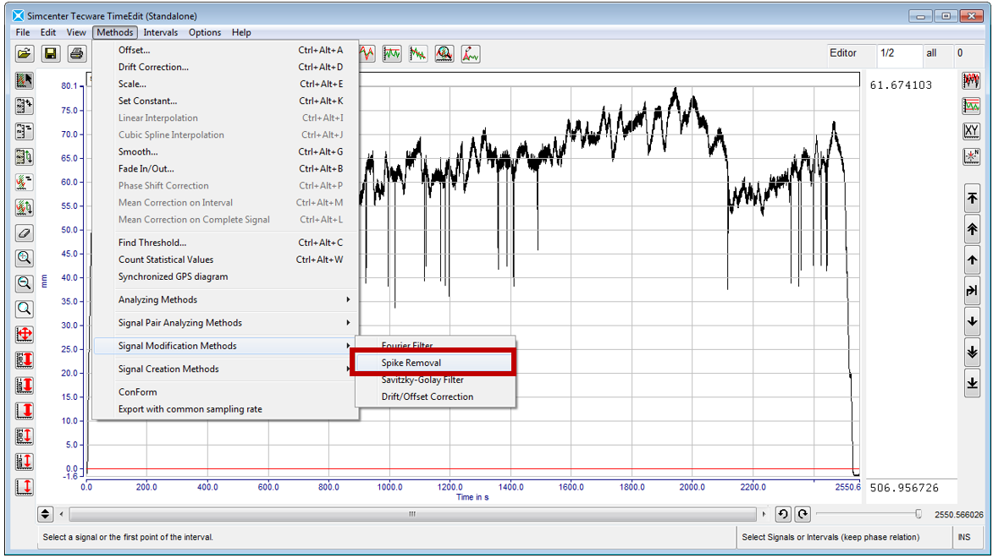
Task: Click the undo counterclockwise arrow icon
Action: pos(783,514)
